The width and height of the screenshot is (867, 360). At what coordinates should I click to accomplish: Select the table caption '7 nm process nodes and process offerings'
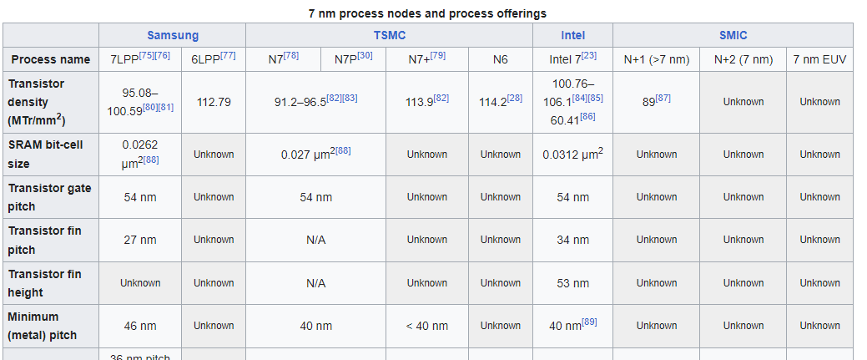[x=427, y=13]
